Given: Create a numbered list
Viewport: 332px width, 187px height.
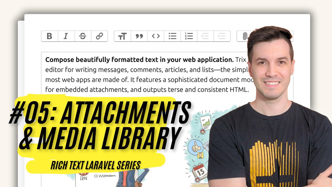Looking at the screenshot, I should coord(188,36).
